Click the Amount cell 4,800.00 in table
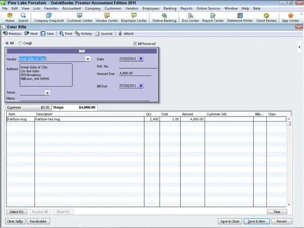 [193, 119]
